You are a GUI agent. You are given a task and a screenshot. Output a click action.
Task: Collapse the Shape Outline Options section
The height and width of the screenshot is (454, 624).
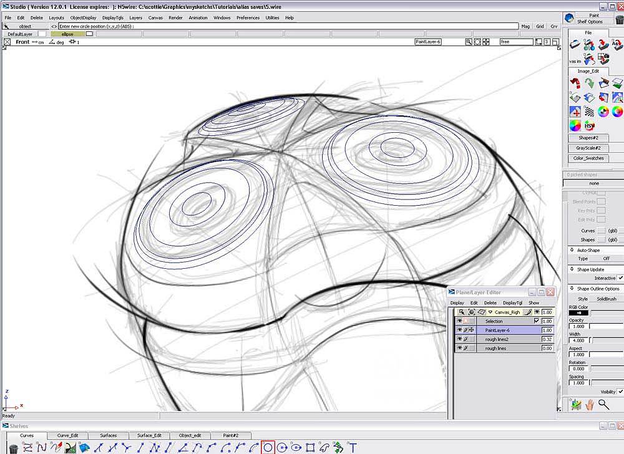572,289
